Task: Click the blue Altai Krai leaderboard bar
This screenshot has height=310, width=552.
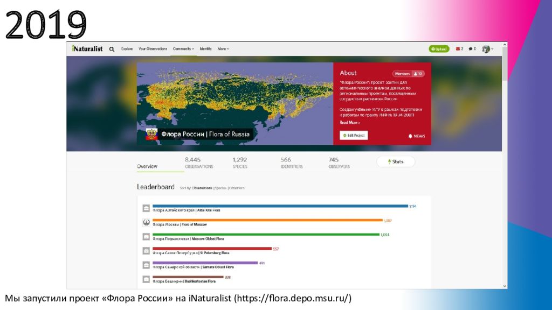Action: point(280,206)
